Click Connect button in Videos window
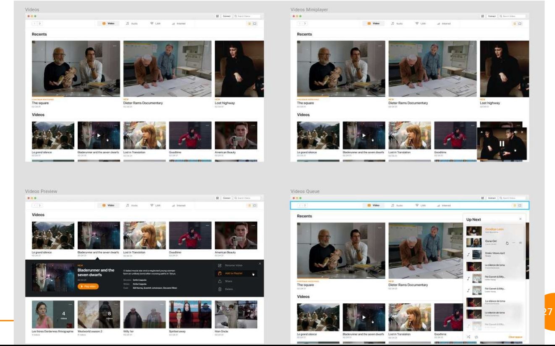 [227, 16]
